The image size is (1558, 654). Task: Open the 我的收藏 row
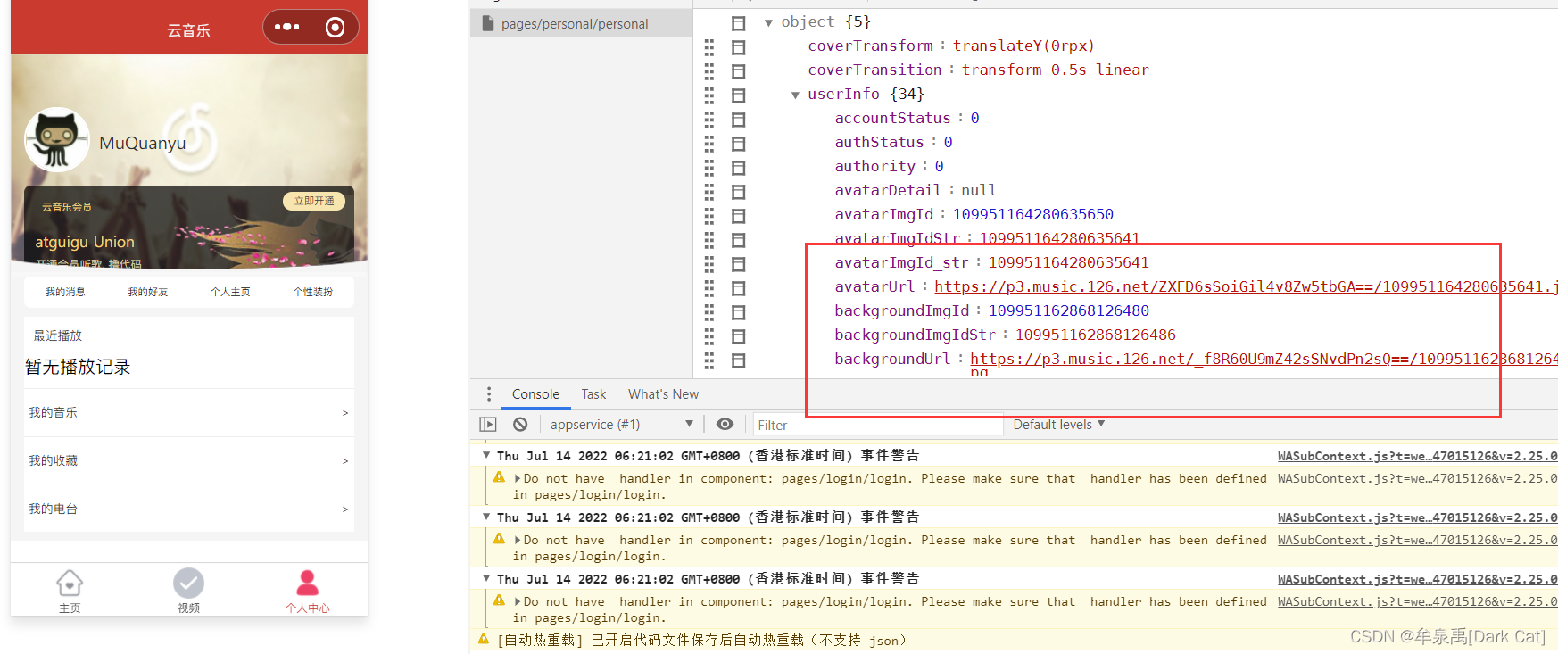coord(189,460)
